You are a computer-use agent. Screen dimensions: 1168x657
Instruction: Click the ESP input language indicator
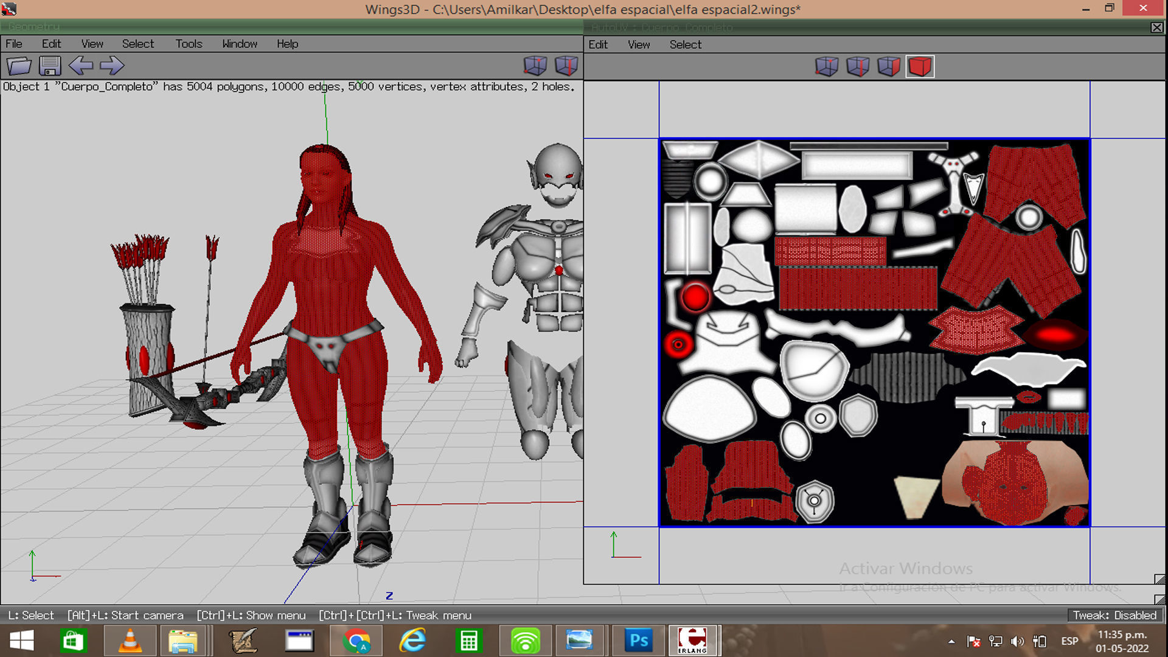1069,641
